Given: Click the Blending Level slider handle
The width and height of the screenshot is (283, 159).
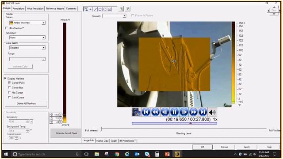Looking at the screenshot, I should [102, 129].
